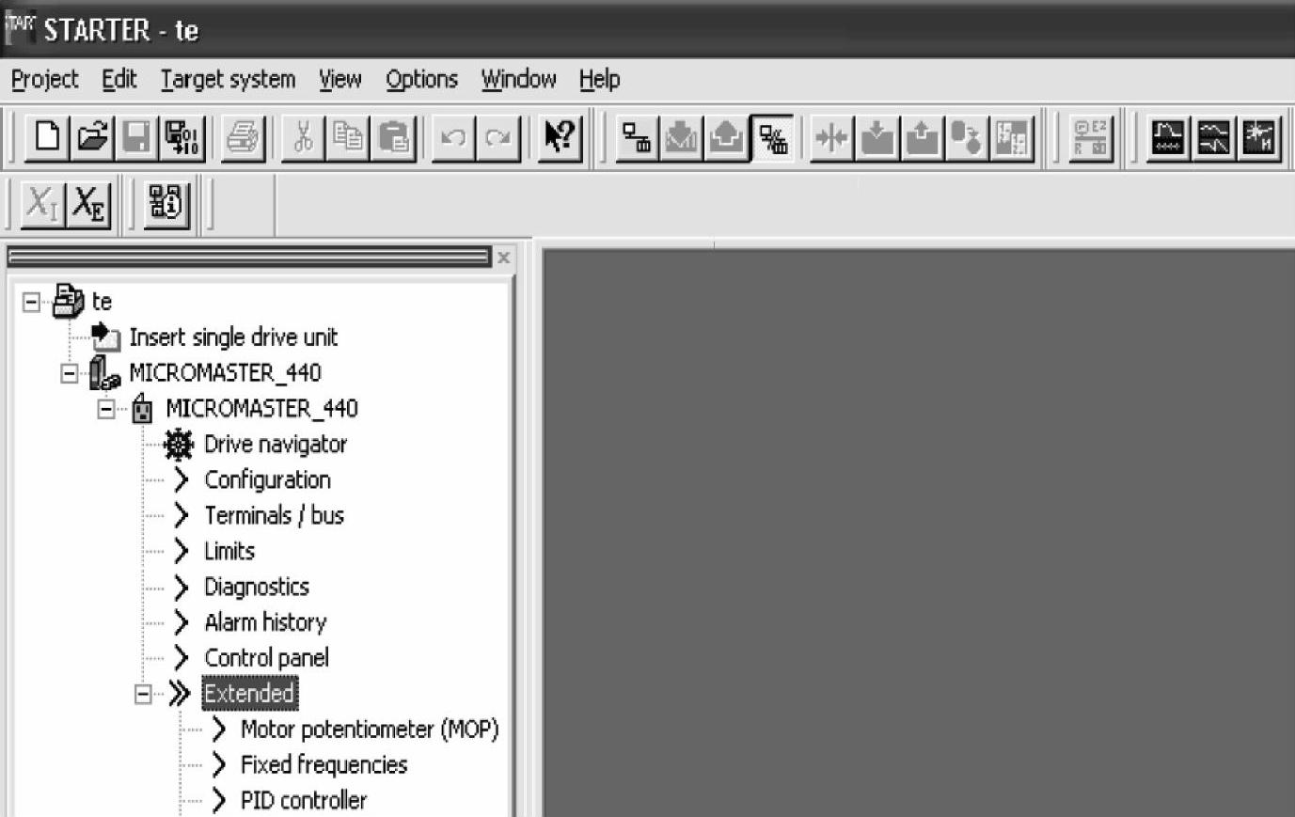Screen dimensions: 1295x817
Task: Collapse the first MICROMASTER_440 drive unit node
Action: pos(70,373)
